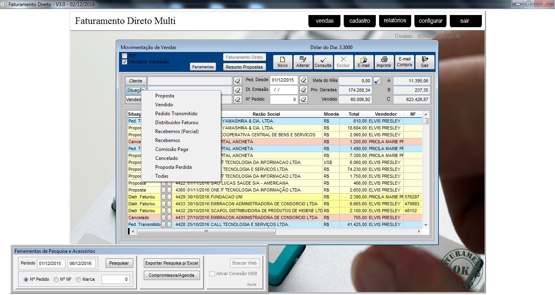This screenshot has height=295, width=555.
Task: Open the relatórios top menu
Action: [x=395, y=21]
